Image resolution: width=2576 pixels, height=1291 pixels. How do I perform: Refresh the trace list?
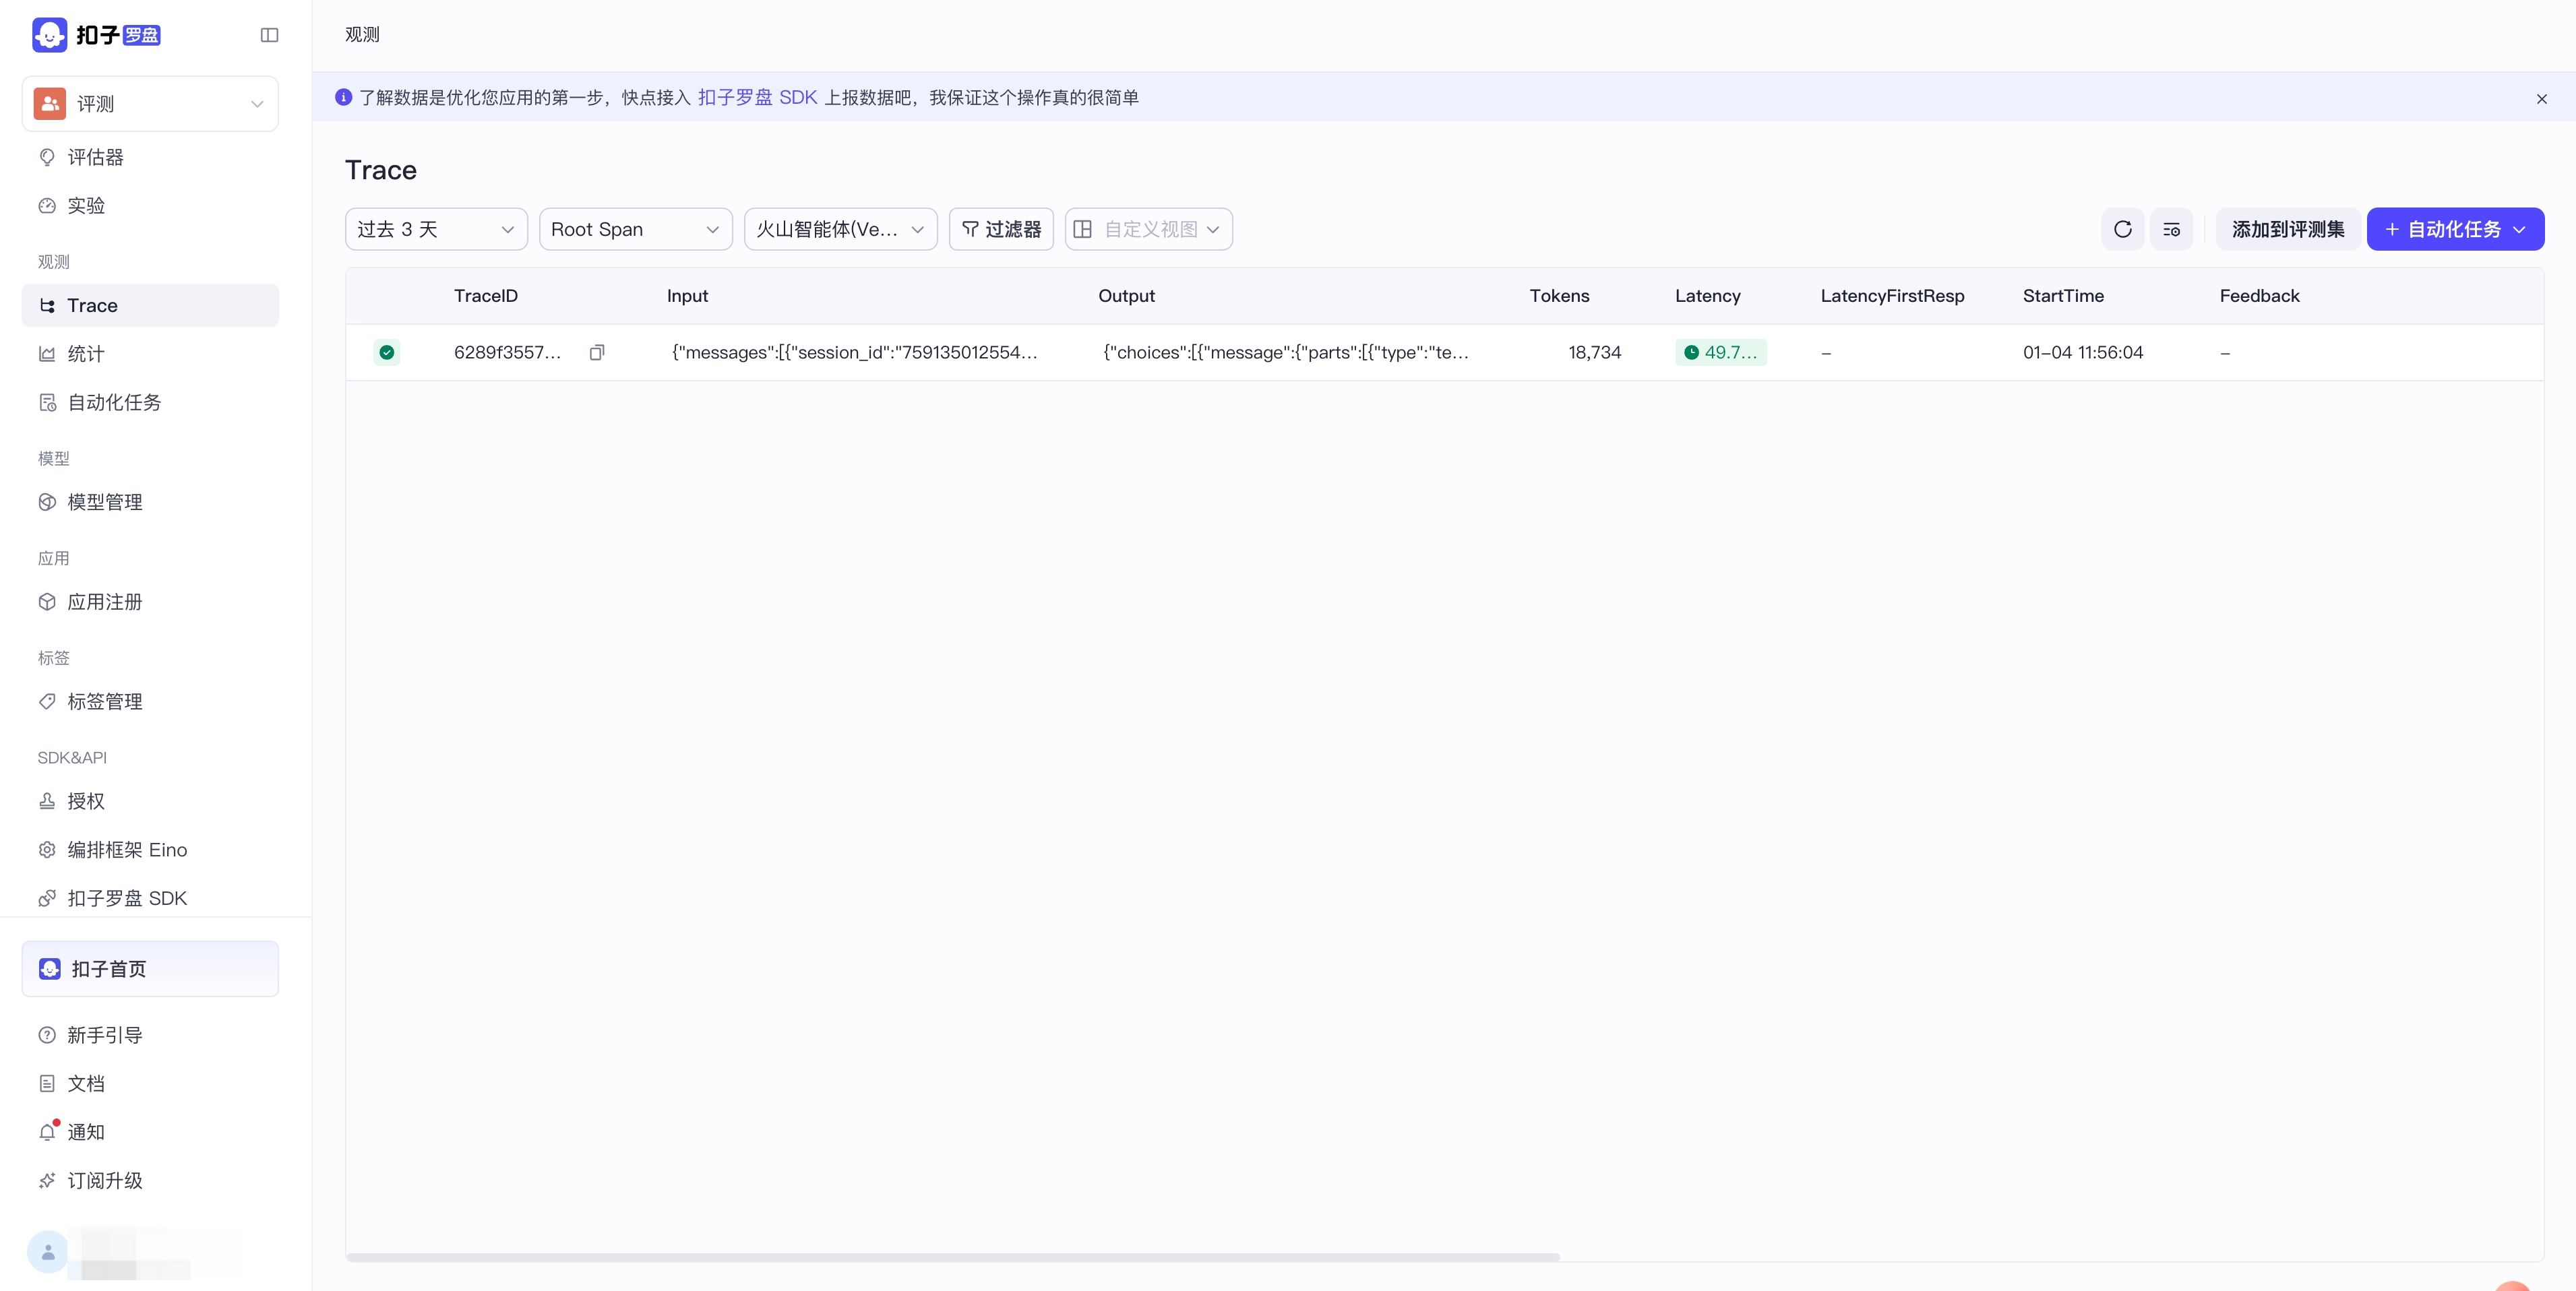(2122, 229)
